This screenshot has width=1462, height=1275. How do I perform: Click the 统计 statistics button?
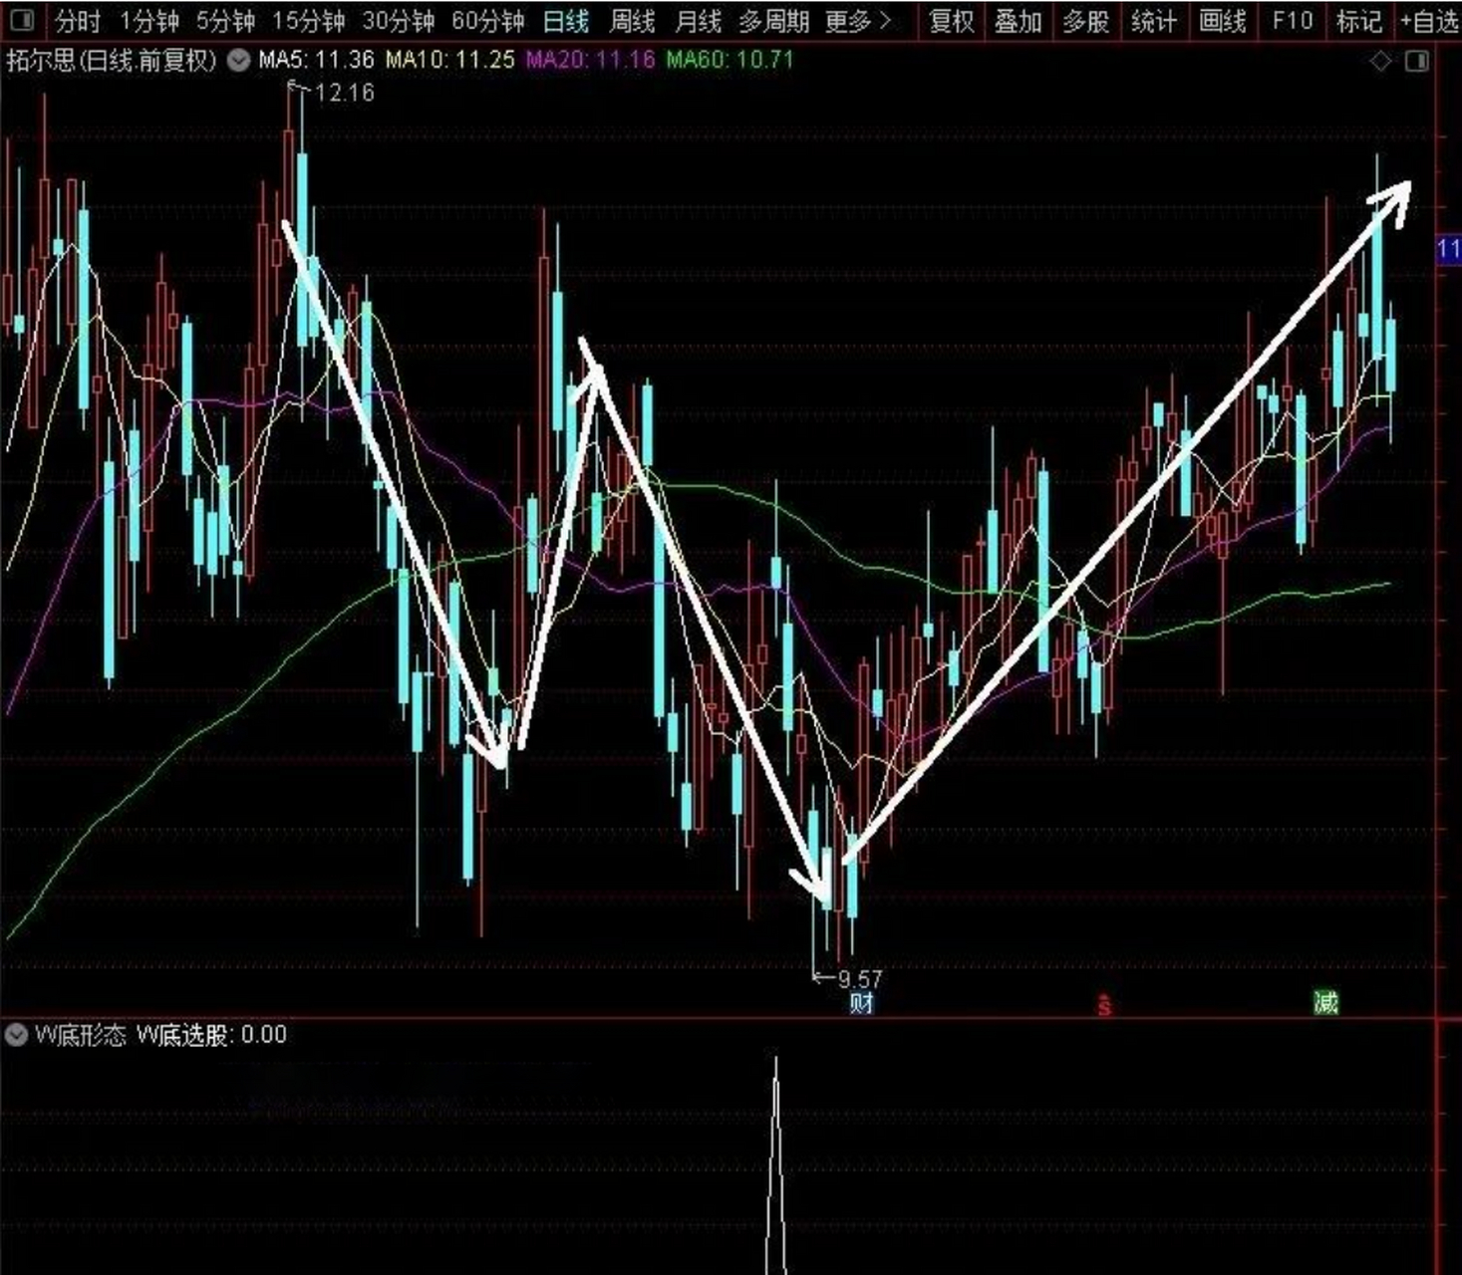(x=1154, y=20)
